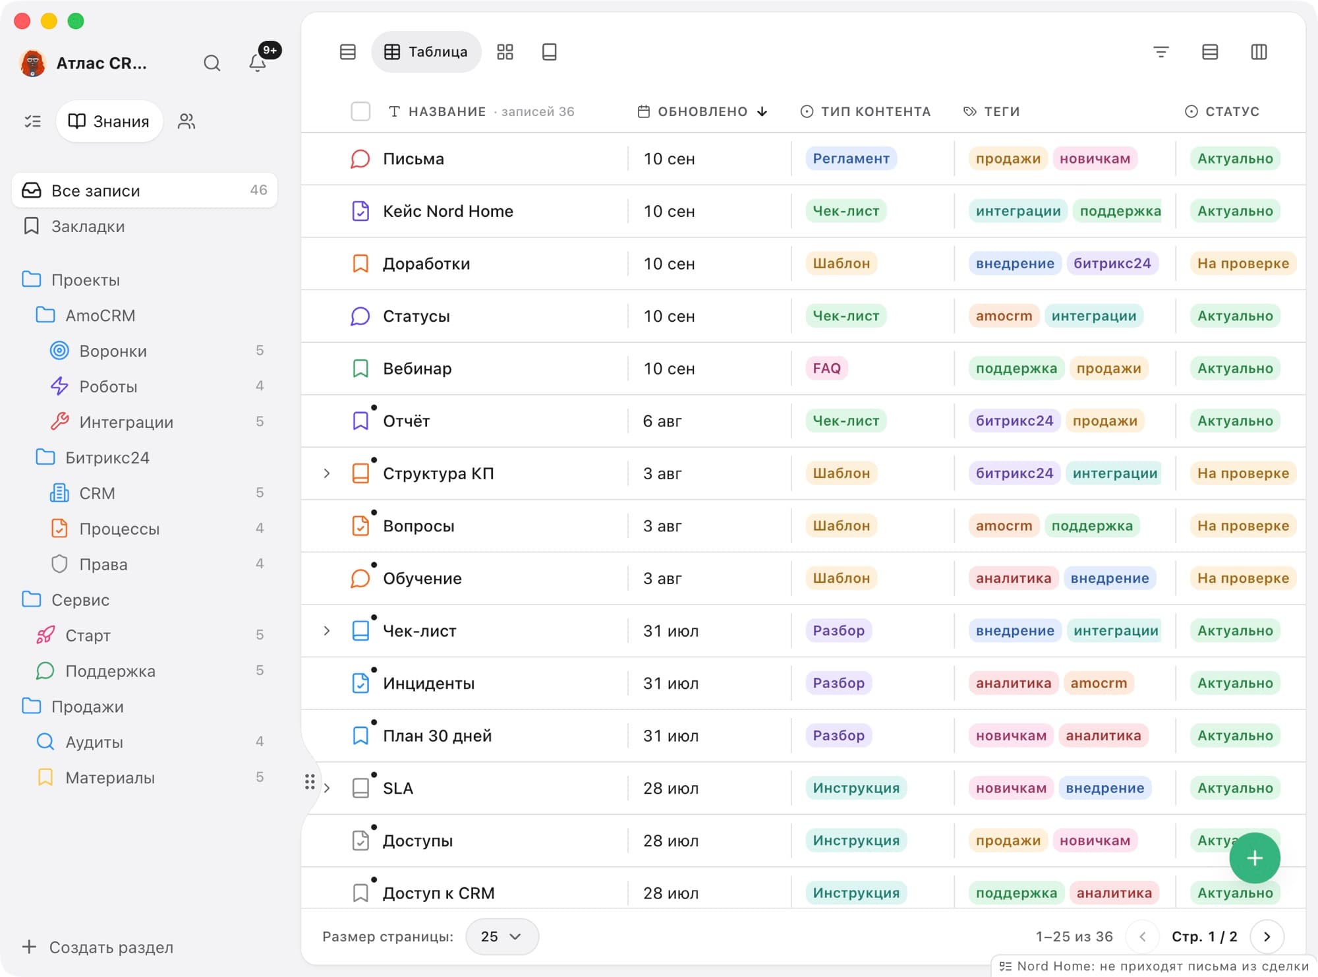Image resolution: width=1318 pixels, height=977 pixels.
Task: Switch to book reading view icon
Action: pos(550,52)
